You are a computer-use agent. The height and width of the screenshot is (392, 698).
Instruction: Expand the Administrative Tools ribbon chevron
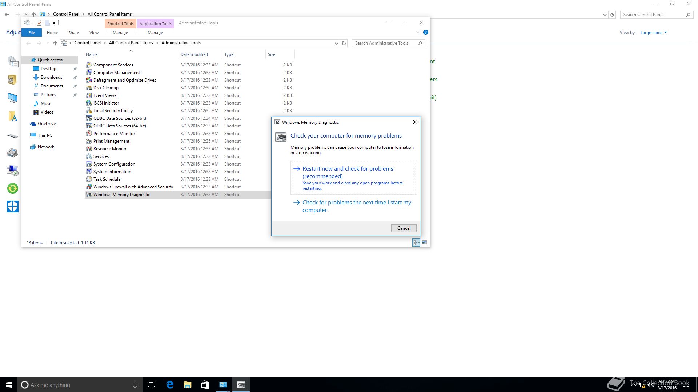click(417, 32)
